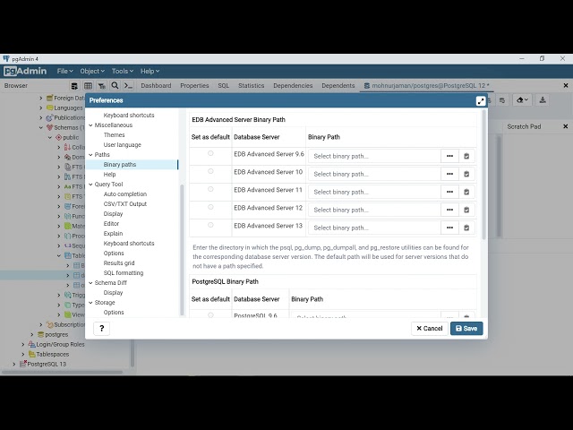Validate binary path for EDB Advanced Server 12
573x430 pixels.
[x=466, y=210]
